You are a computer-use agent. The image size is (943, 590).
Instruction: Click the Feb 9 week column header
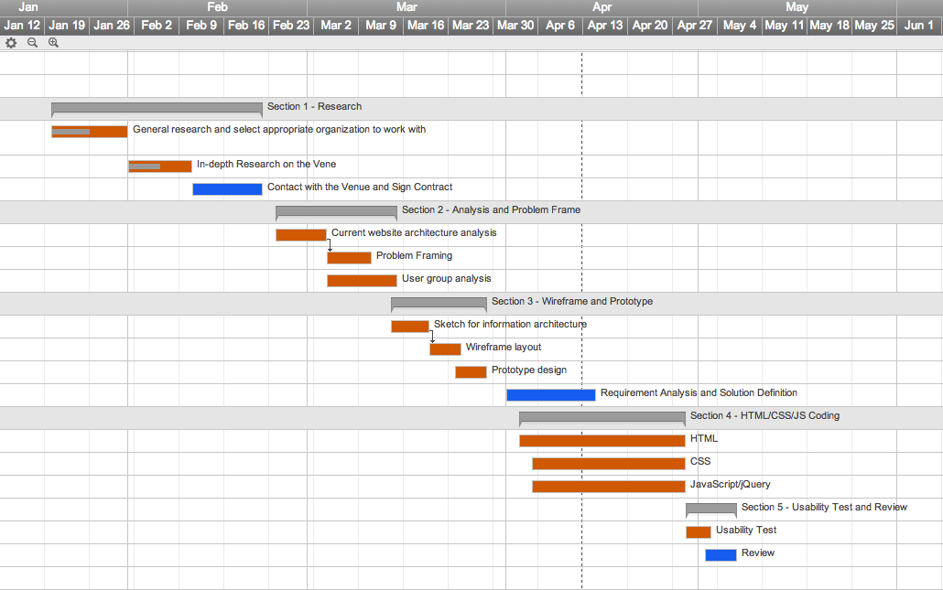(x=201, y=26)
